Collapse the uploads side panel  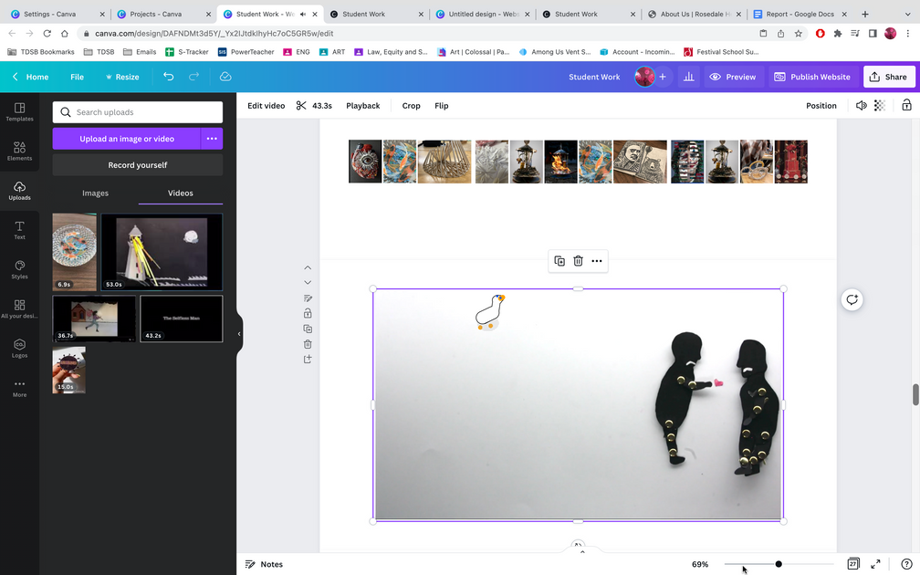(239, 334)
